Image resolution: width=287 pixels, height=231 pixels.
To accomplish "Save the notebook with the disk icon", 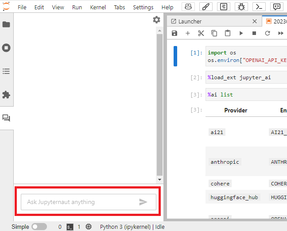I will pyautogui.click(x=175, y=33).
